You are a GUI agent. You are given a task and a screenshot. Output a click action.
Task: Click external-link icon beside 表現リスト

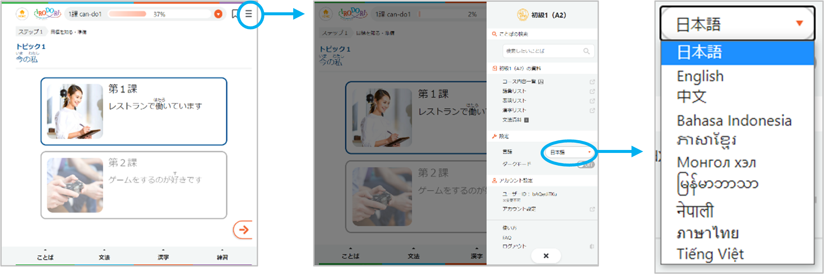tap(592, 101)
